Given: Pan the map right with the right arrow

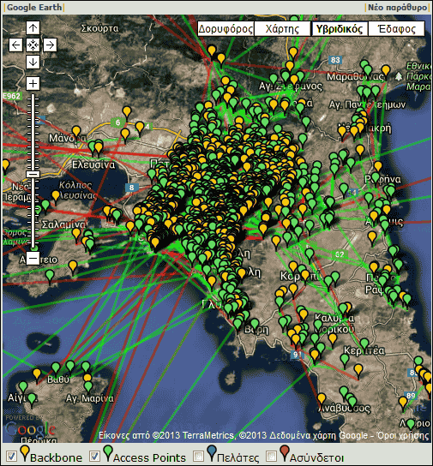Looking at the screenshot, I should tap(50, 45).
